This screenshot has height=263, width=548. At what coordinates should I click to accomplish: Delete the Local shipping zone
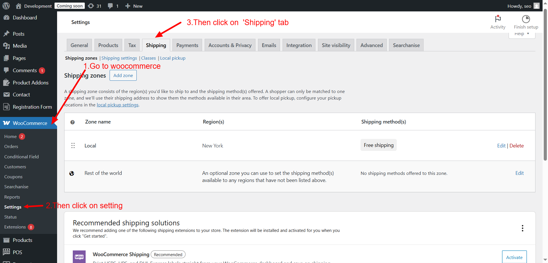pos(517,145)
